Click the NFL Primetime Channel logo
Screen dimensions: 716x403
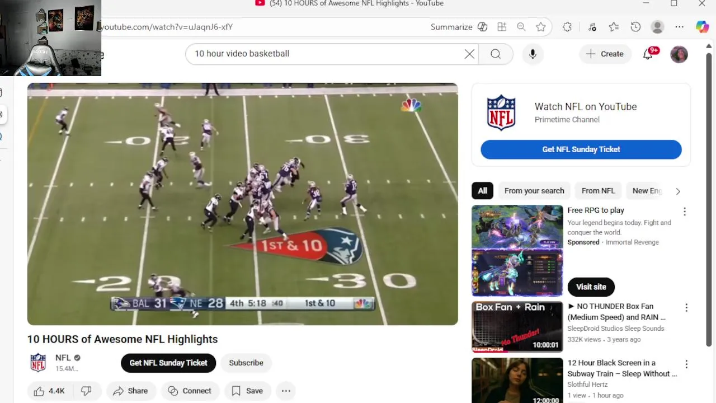tap(501, 113)
